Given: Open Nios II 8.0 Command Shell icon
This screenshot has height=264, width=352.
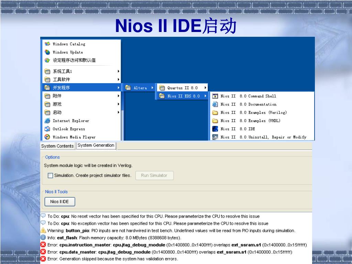Looking at the screenshot, I should [x=215, y=96].
